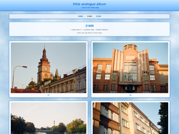Open photo 02 of the brick building facade
Screen dimensions: 179x134
point(131,68)
